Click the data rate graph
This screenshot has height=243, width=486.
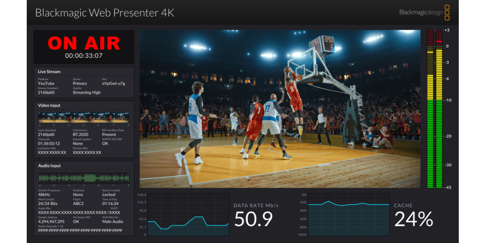188,215
